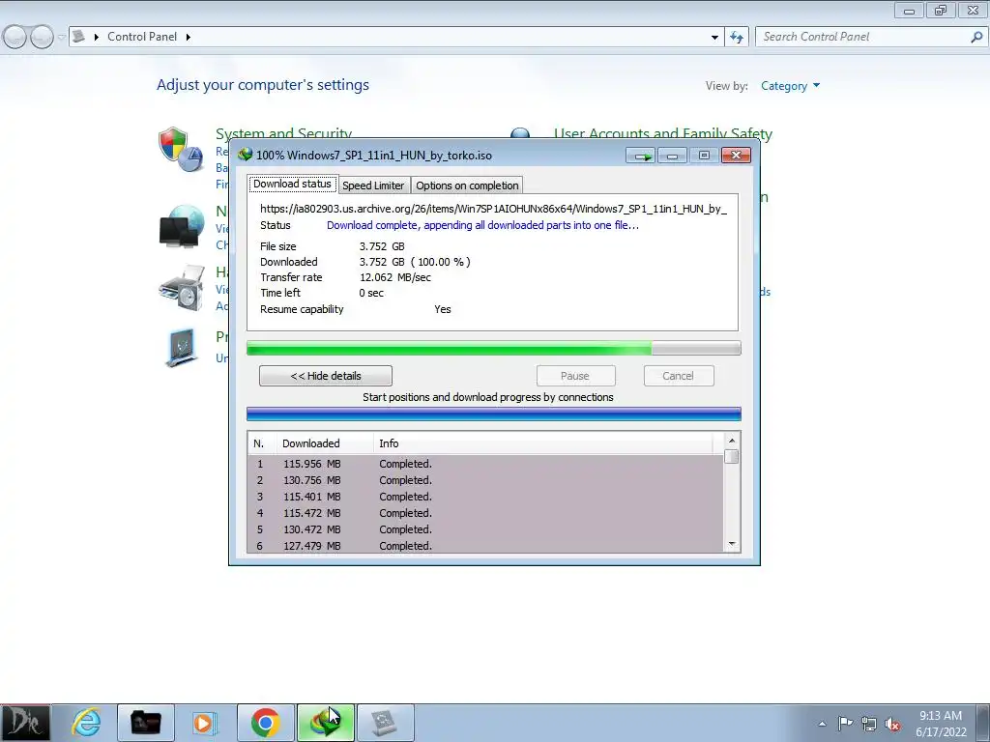Open the System and Security heading link
Viewport: 990px width, 742px height.
click(283, 133)
